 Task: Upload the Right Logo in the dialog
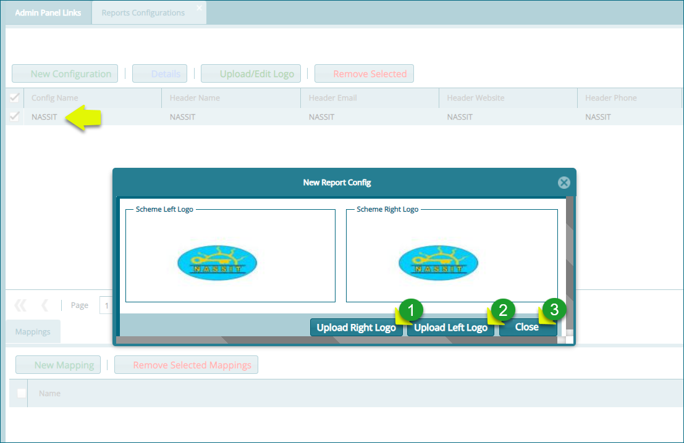click(356, 327)
